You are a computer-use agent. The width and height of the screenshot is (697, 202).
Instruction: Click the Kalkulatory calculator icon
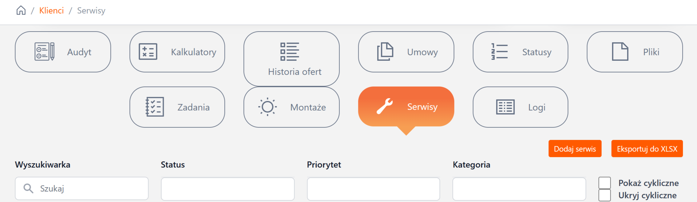(x=148, y=52)
